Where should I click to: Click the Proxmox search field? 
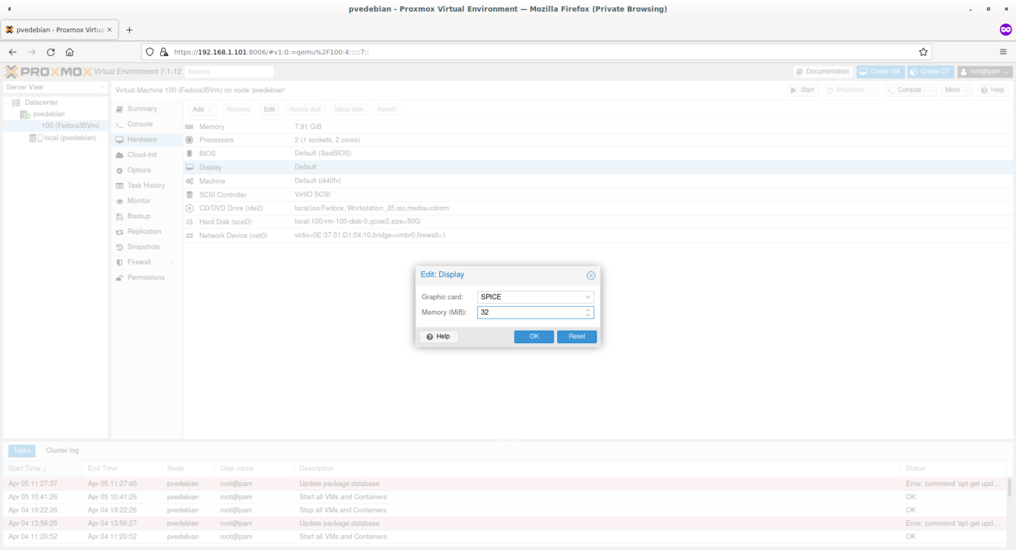point(228,71)
